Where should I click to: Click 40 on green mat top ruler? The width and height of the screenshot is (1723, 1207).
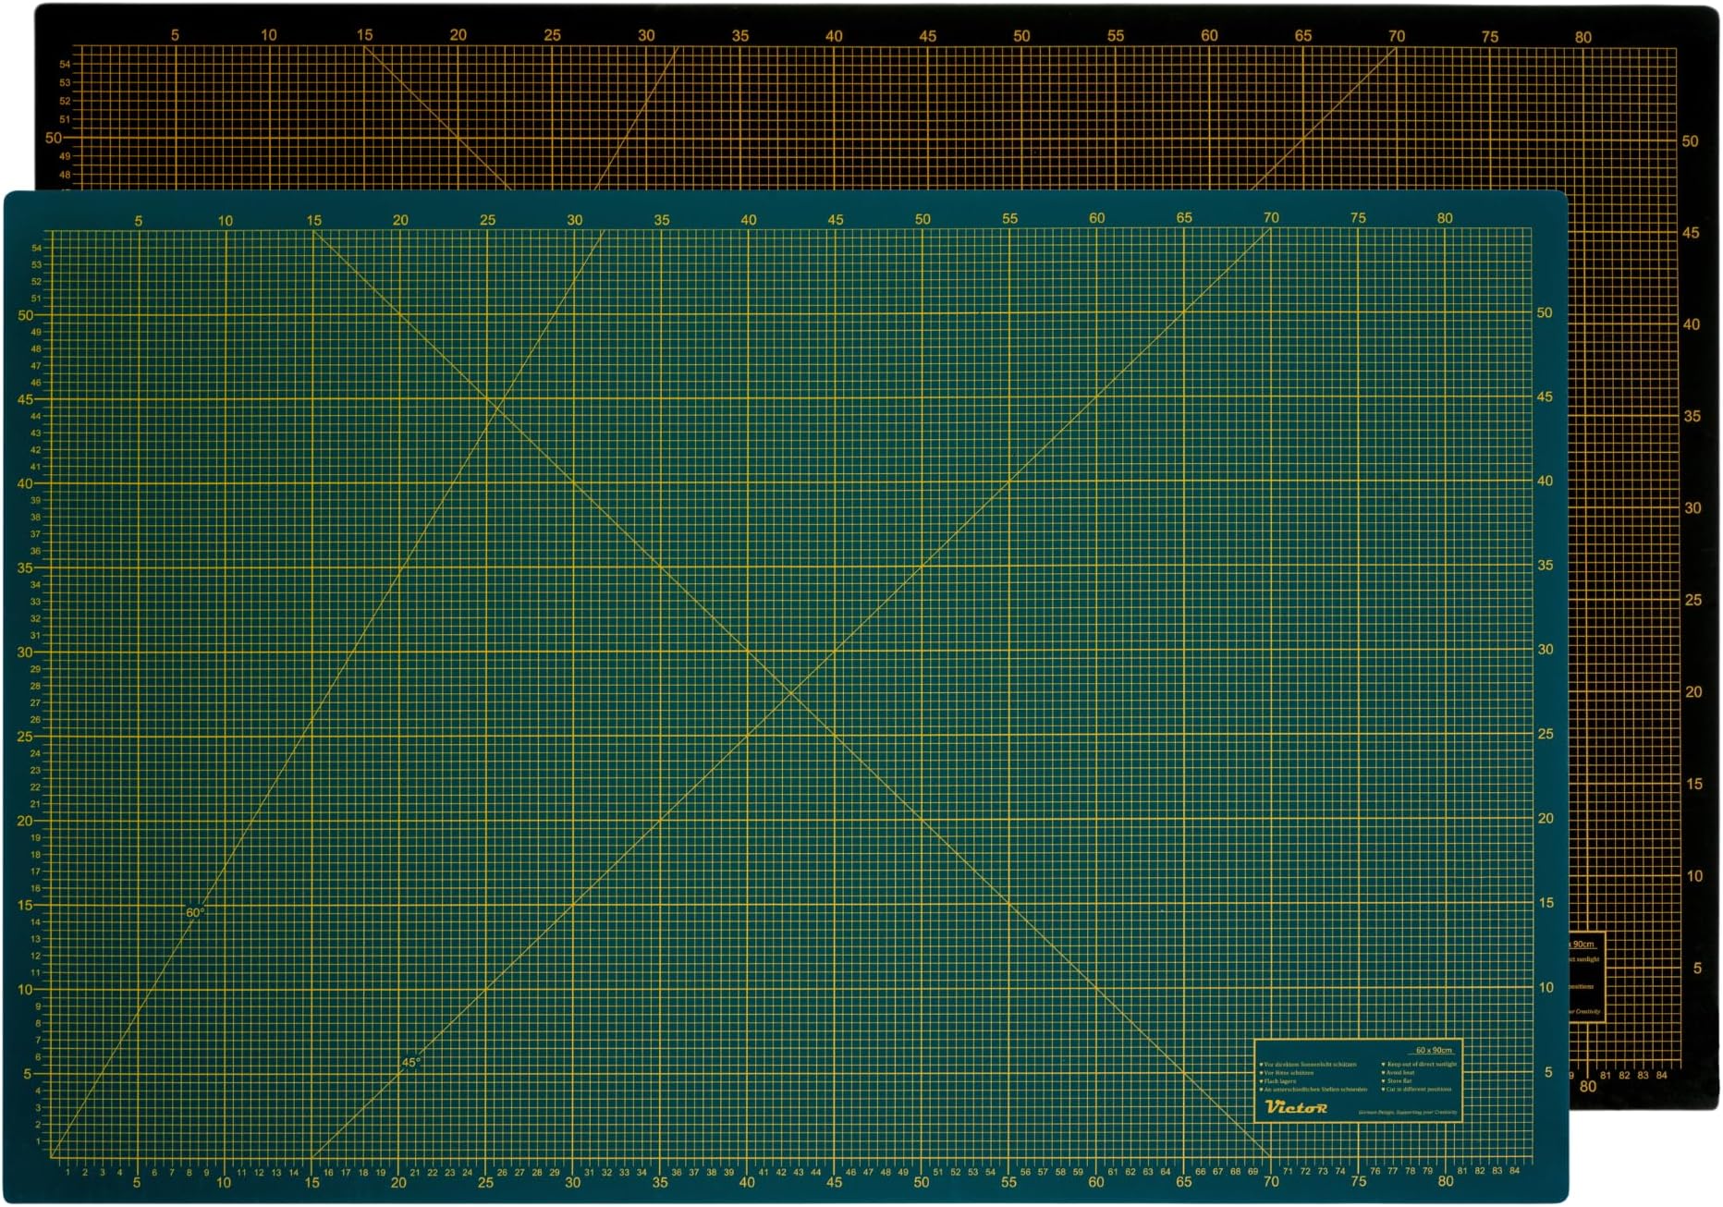[x=749, y=220]
